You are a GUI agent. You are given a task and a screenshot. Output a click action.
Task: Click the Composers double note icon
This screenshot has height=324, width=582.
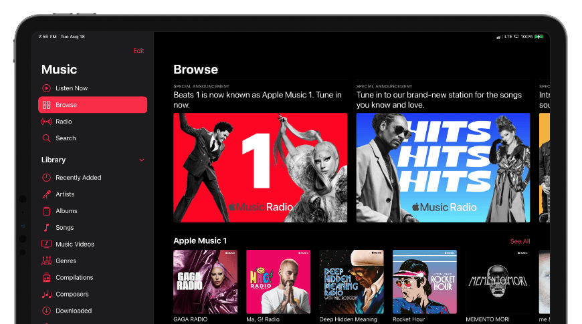[x=46, y=295]
